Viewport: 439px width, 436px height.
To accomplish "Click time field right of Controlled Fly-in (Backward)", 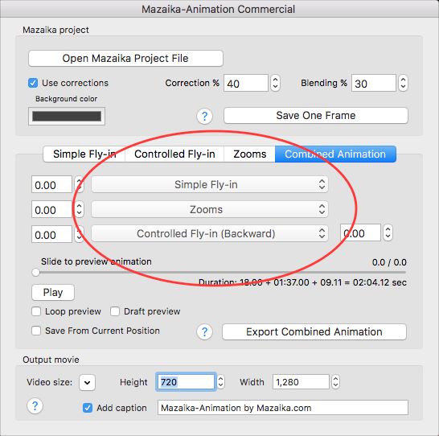I will tap(360, 232).
